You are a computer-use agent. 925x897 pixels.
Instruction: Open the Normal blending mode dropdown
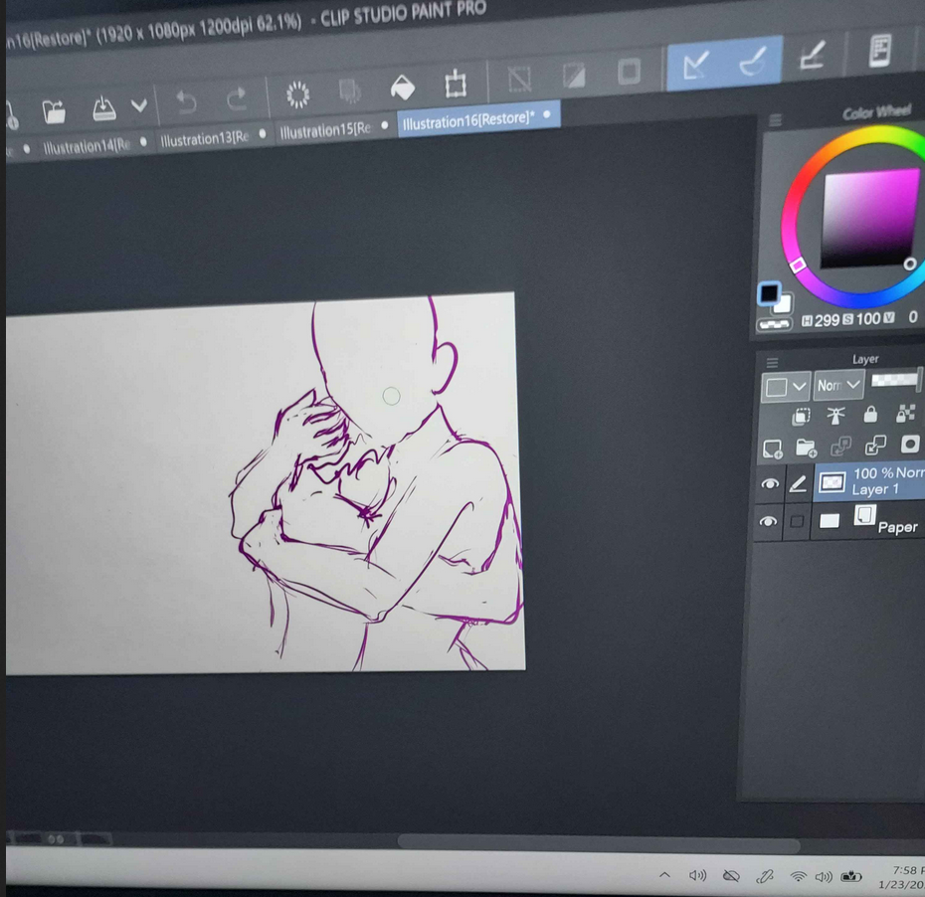[838, 386]
